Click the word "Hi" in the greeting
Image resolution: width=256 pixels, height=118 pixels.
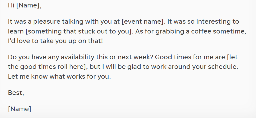click(x=11, y=6)
